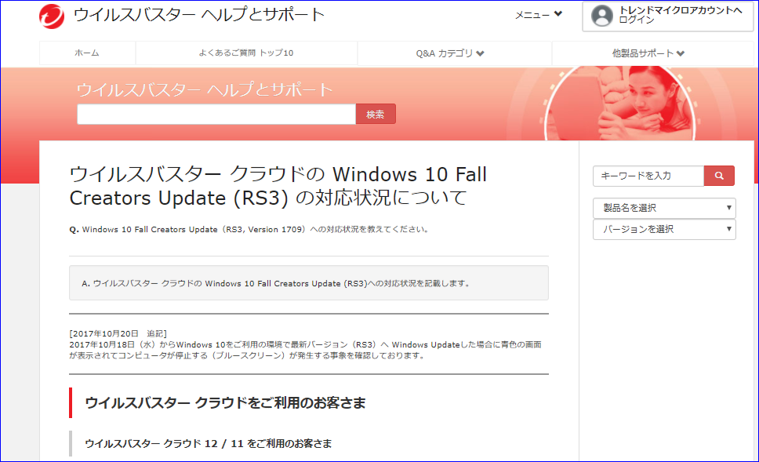
Task: Click the キーワードを入力 keyword field
Action: tap(648, 176)
